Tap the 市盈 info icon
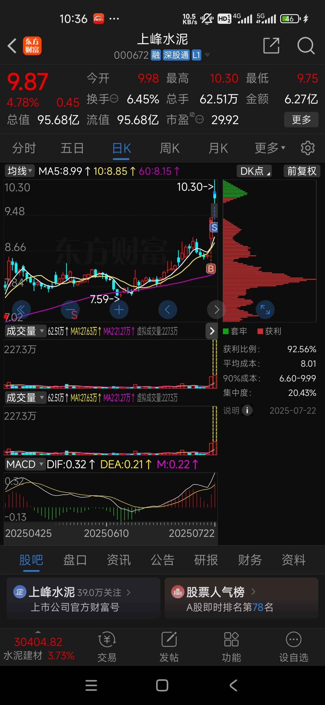The width and height of the screenshot is (325, 705). [x=200, y=120]
